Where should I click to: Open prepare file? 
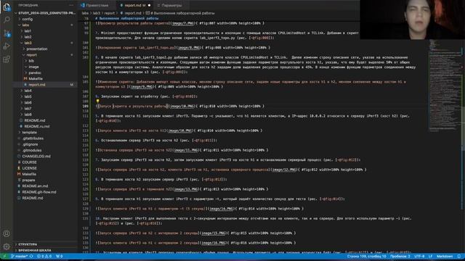coord(28,181)
